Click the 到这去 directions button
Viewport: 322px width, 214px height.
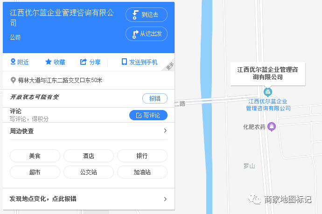point(146,15)
